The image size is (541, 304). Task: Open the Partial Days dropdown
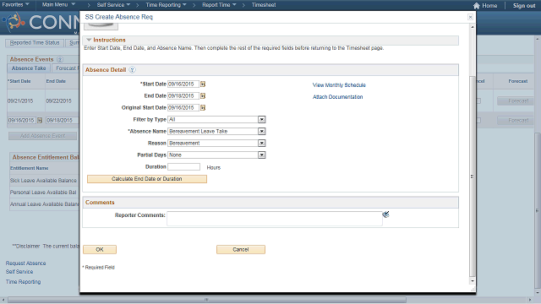tap(262, 155)
